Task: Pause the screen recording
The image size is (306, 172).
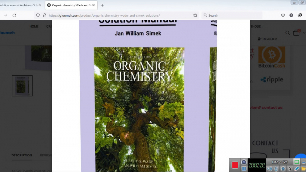Action: (x=244, y=169)
